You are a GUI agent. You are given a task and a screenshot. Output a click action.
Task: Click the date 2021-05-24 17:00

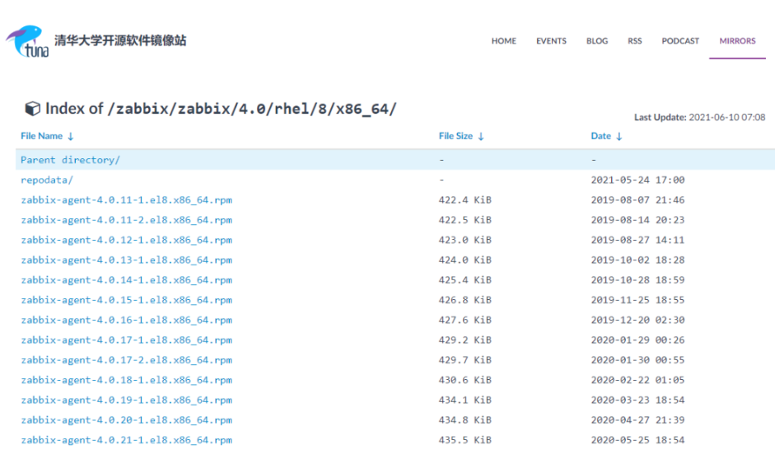click(x=637, y=180)
